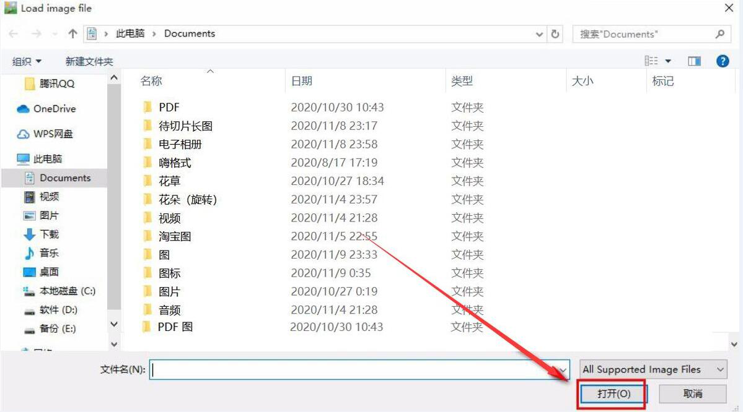
Task: Sort by the 名称 column header
Action: coord(152,81)
